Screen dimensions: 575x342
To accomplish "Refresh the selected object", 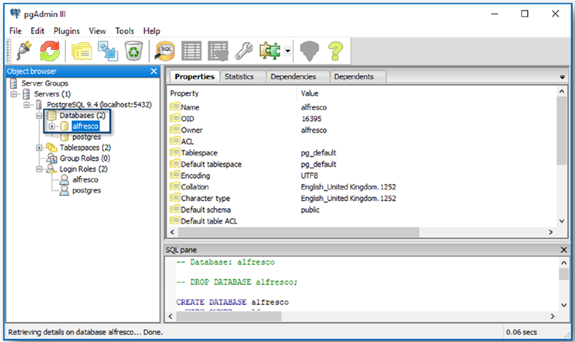I will click(49, 50).
